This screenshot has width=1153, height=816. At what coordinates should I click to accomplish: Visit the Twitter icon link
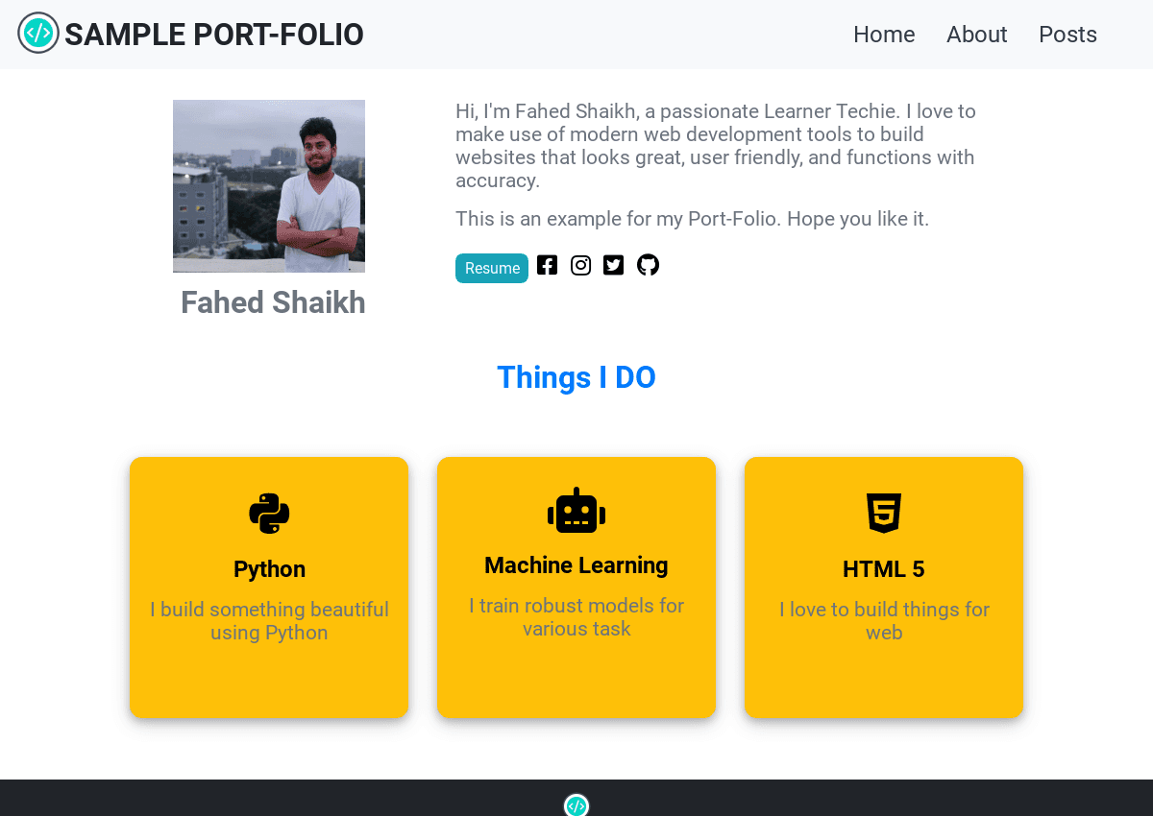point(614,265)
